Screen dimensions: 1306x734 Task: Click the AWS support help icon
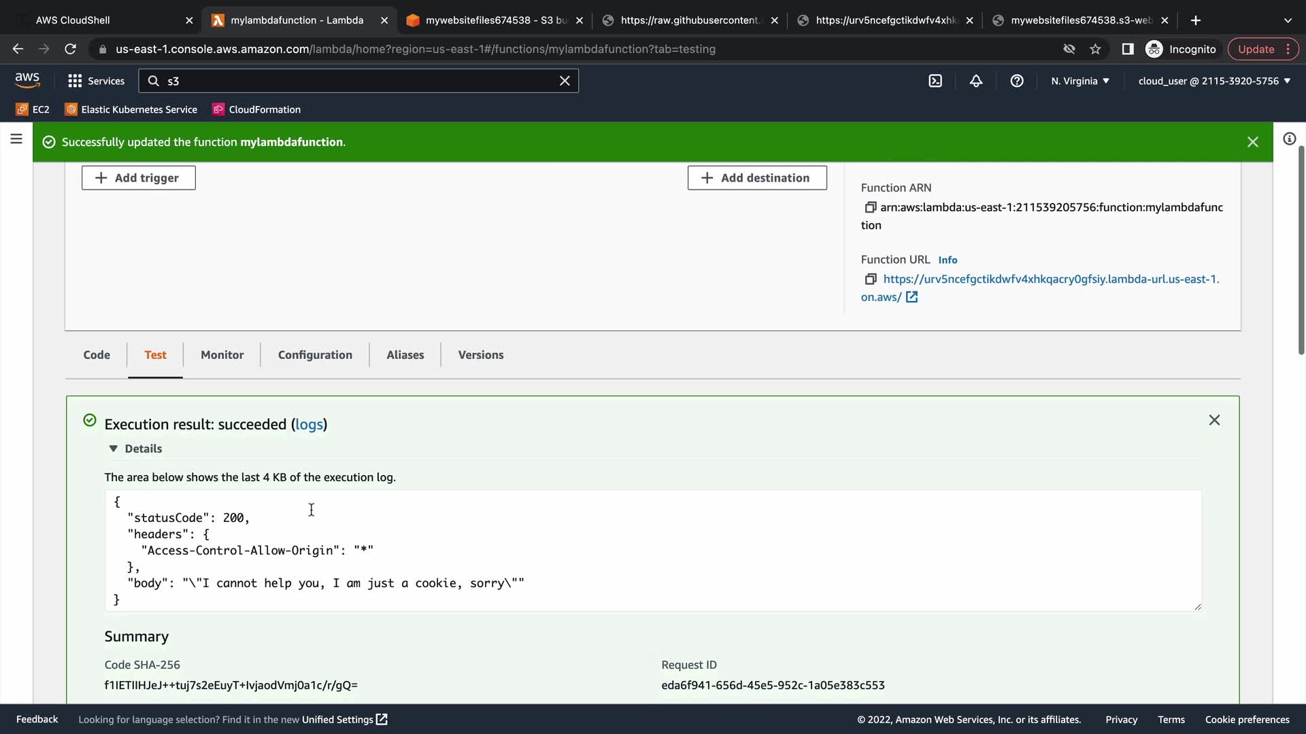[1017, 81]
